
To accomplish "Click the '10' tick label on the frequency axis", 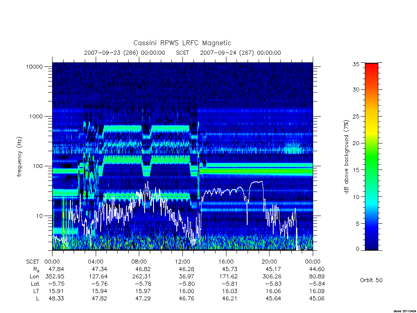I will 40,216.
